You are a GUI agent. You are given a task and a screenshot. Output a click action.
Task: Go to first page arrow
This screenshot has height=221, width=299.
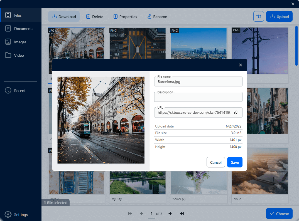(130, 213)
